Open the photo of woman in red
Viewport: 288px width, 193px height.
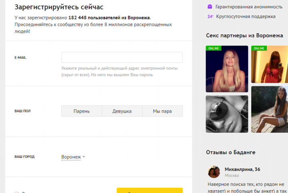coord(270,69)
